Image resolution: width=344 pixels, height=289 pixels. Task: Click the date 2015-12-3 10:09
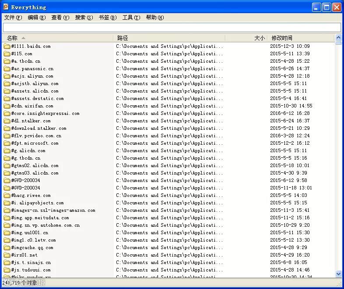coord(290,46)
